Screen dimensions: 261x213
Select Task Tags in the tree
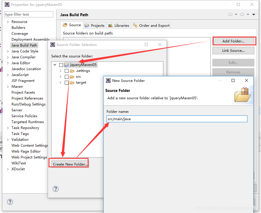click(20, 134)
